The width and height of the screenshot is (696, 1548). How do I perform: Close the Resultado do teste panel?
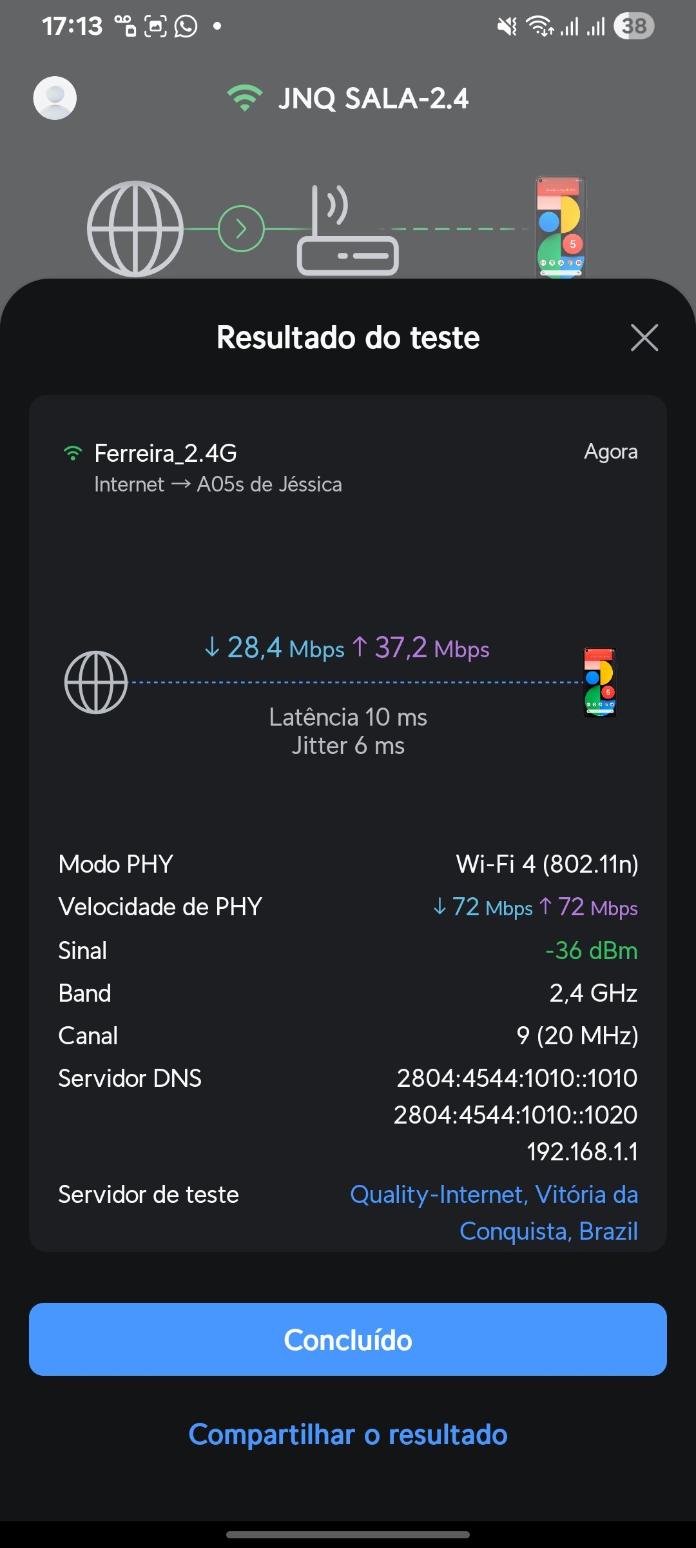(644, 337)
